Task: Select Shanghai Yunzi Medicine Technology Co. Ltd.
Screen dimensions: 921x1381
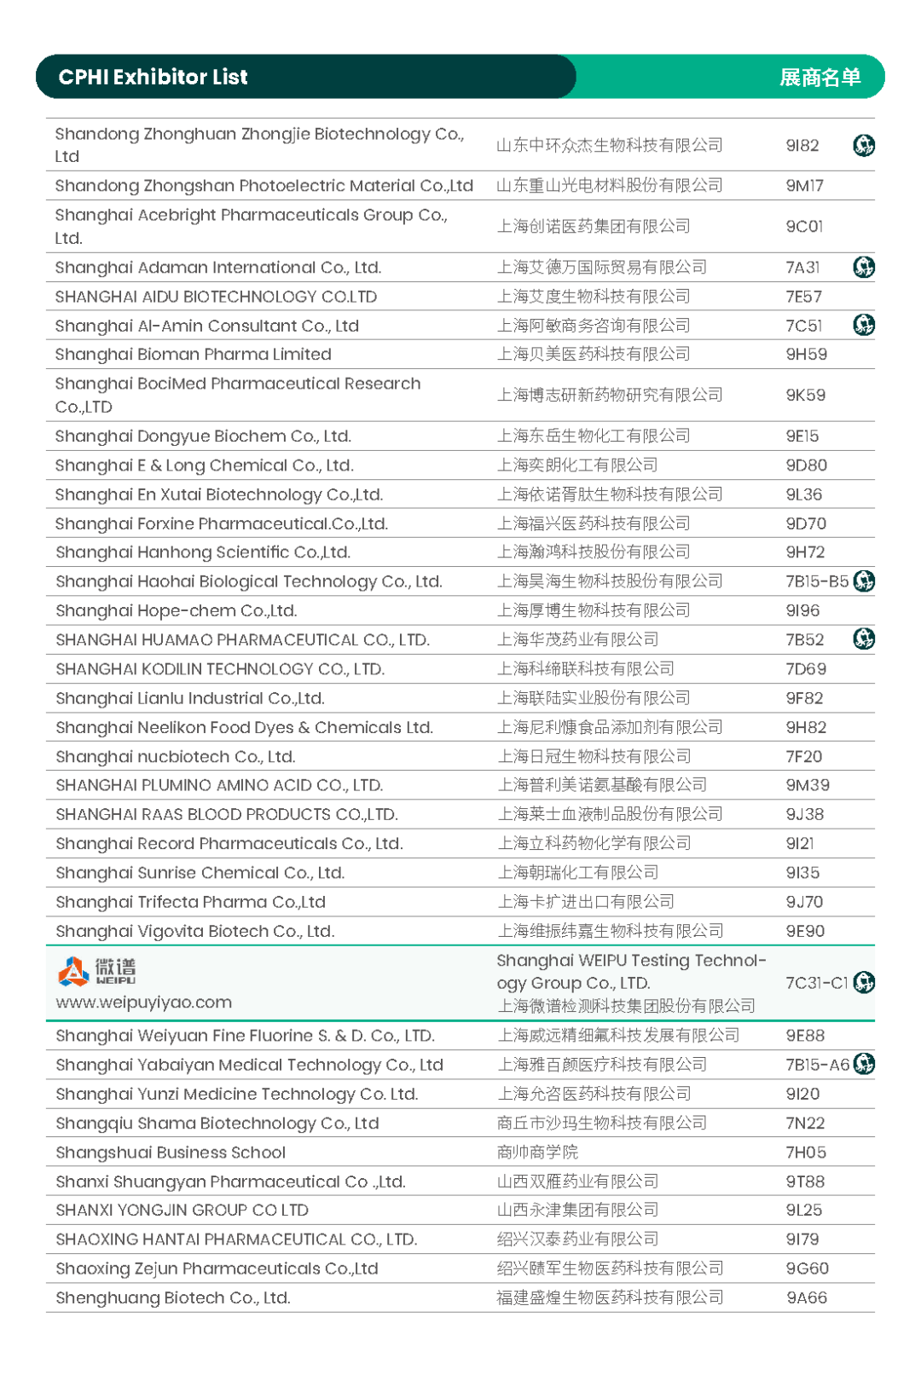Action: (x=236, y=1094)
